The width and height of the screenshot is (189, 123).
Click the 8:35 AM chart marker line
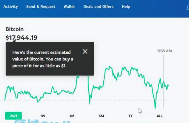click(x=164, y=81)
